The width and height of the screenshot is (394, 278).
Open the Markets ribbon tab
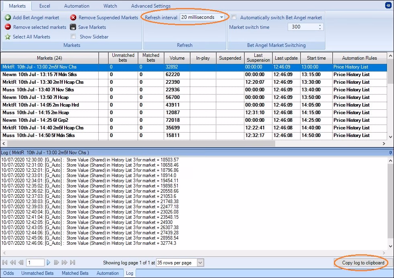17,6
